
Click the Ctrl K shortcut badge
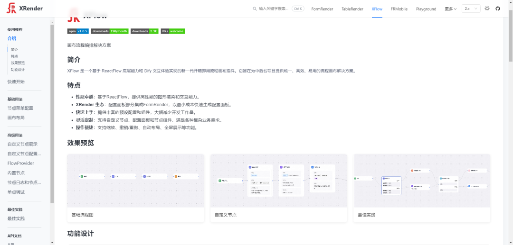click(298, 9)
